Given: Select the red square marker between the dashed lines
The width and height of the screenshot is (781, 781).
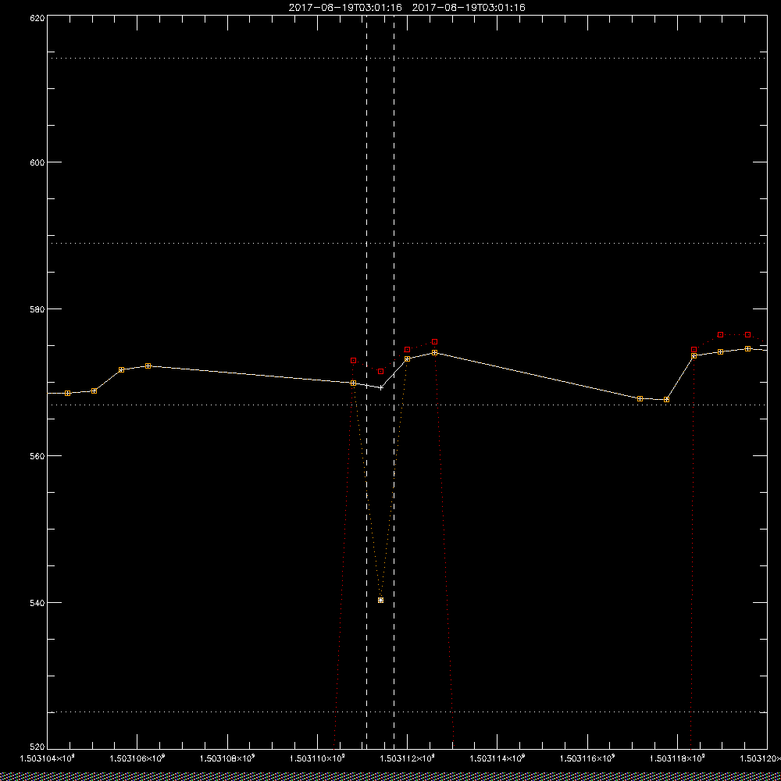Looking at the screenshot, I should [380, 372].
